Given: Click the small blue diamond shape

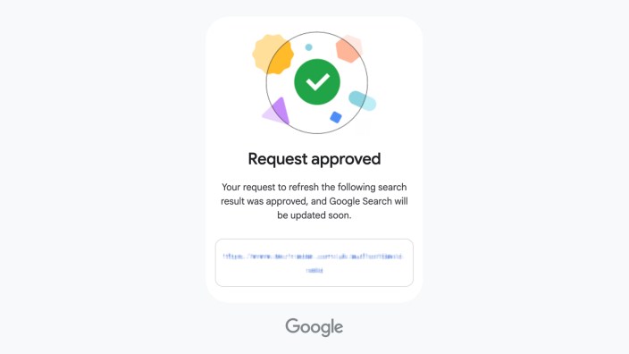Looking at the screenshot, I should [x=336, y=117].
